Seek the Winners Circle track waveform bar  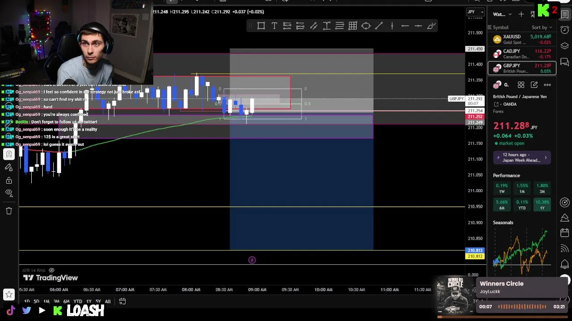coord(522,307)
